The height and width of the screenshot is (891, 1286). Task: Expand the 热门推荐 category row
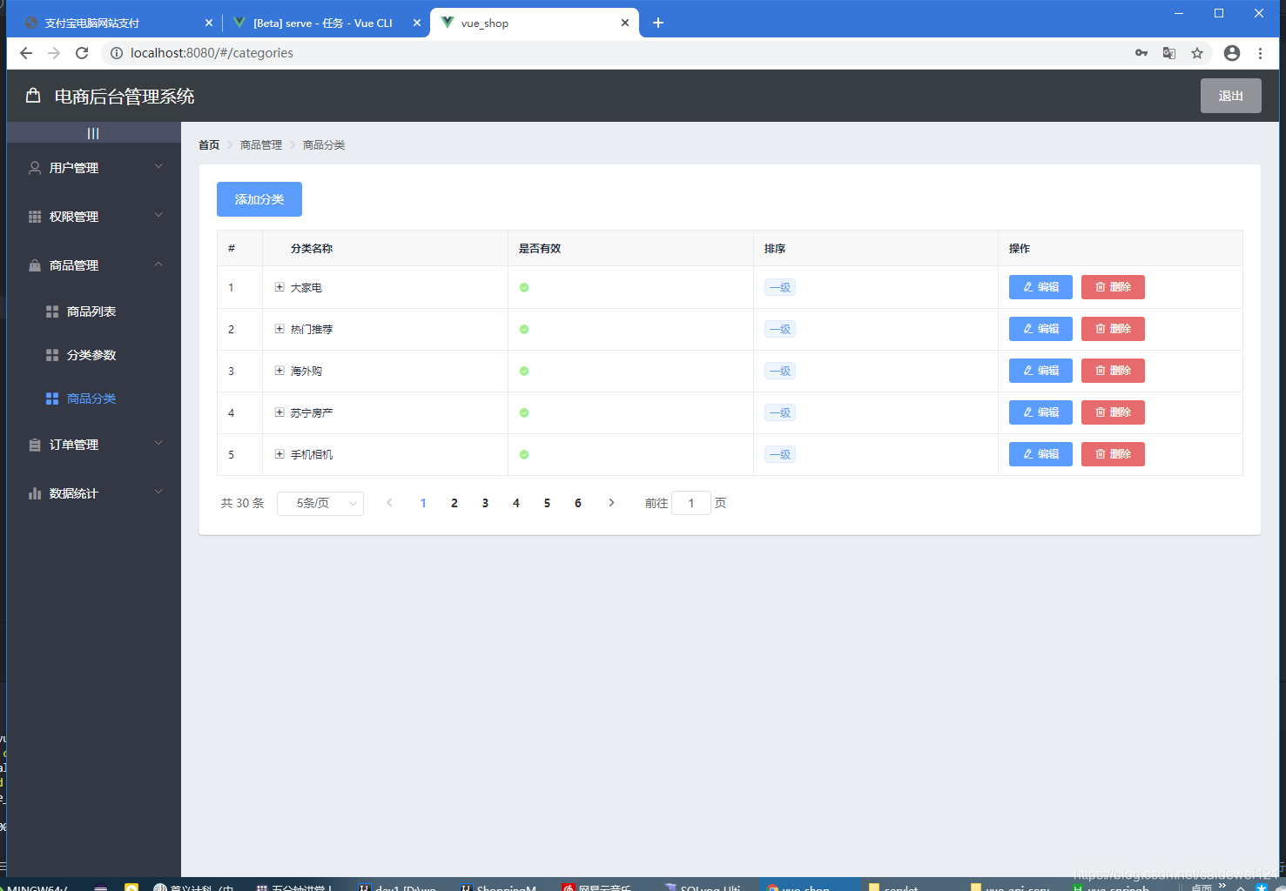(279, 329)
